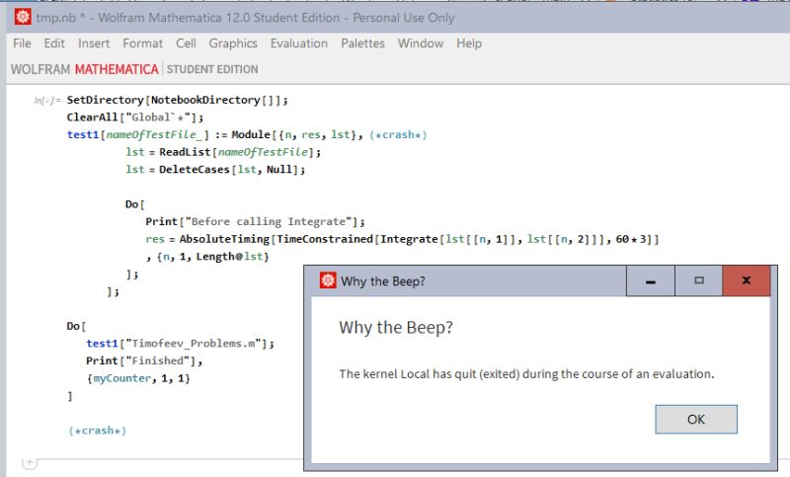The image size is (790, 477).
Task: Click on SetDirectory in the first code line
Action: (106, 100)
